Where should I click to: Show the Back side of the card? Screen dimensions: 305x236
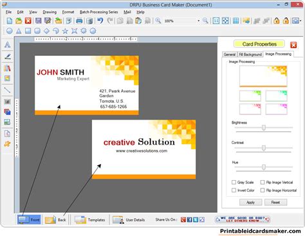(56, 220)
